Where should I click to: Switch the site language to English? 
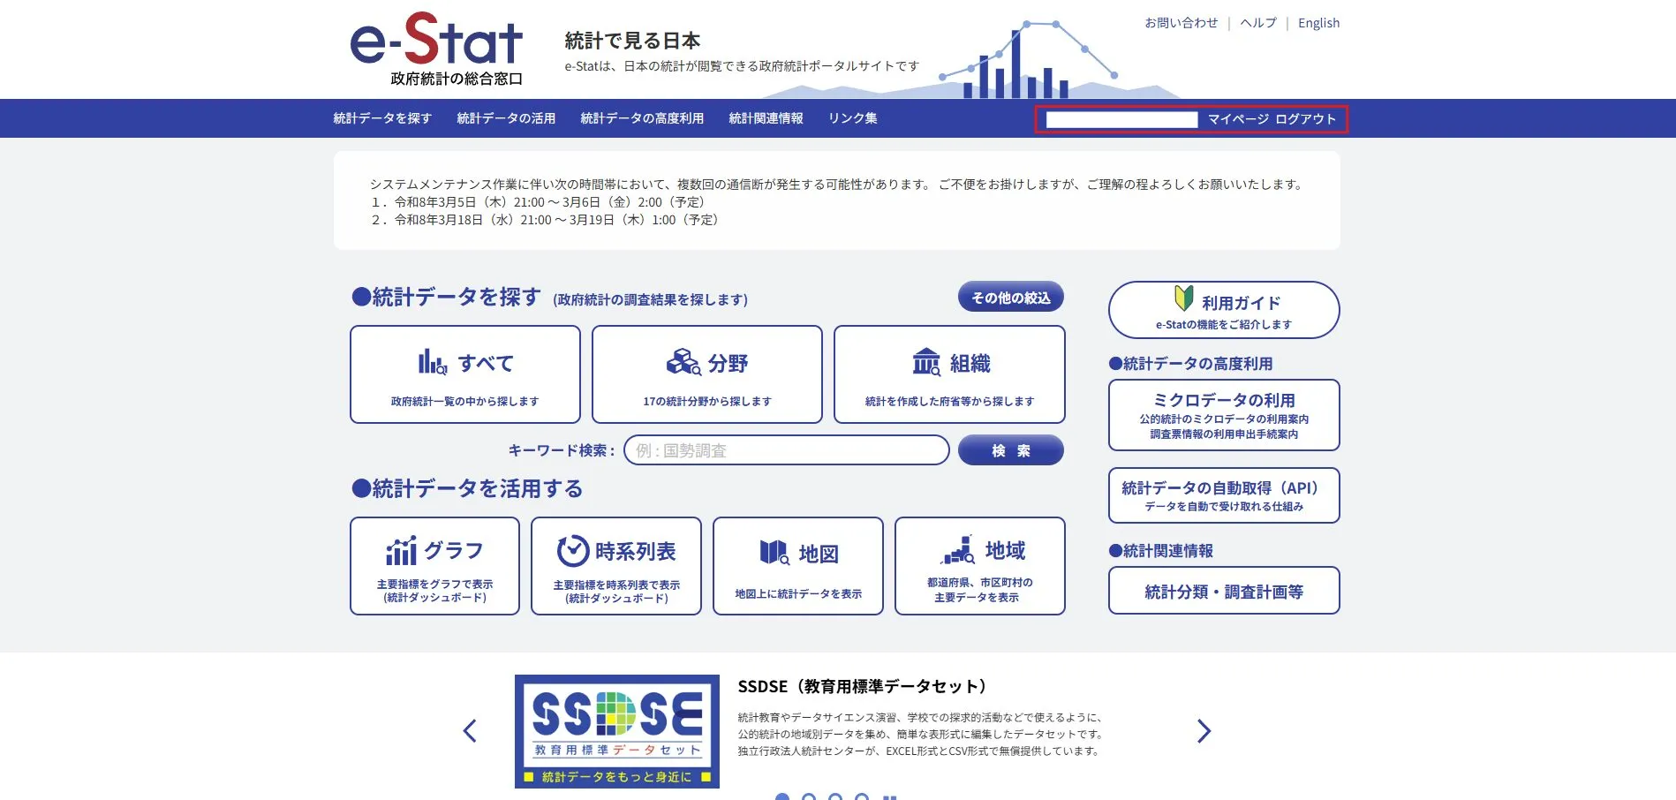coord(1318,23)
